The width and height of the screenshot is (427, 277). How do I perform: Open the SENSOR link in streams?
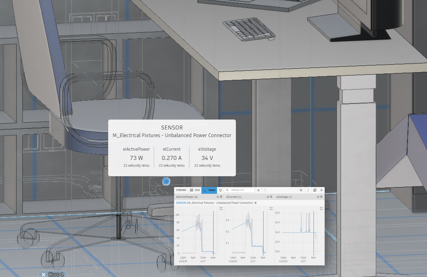(181, 203)
